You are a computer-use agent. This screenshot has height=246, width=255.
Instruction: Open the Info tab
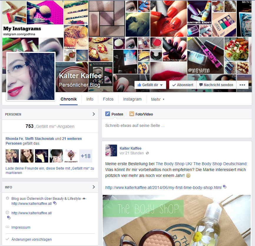click(90, 99)
